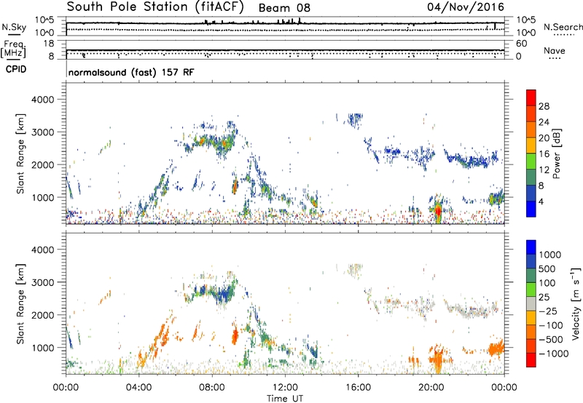Click the "-100" label on velocity colorbar
The width and height of the screenshot is (583, 403).
(x=551, y=325)
